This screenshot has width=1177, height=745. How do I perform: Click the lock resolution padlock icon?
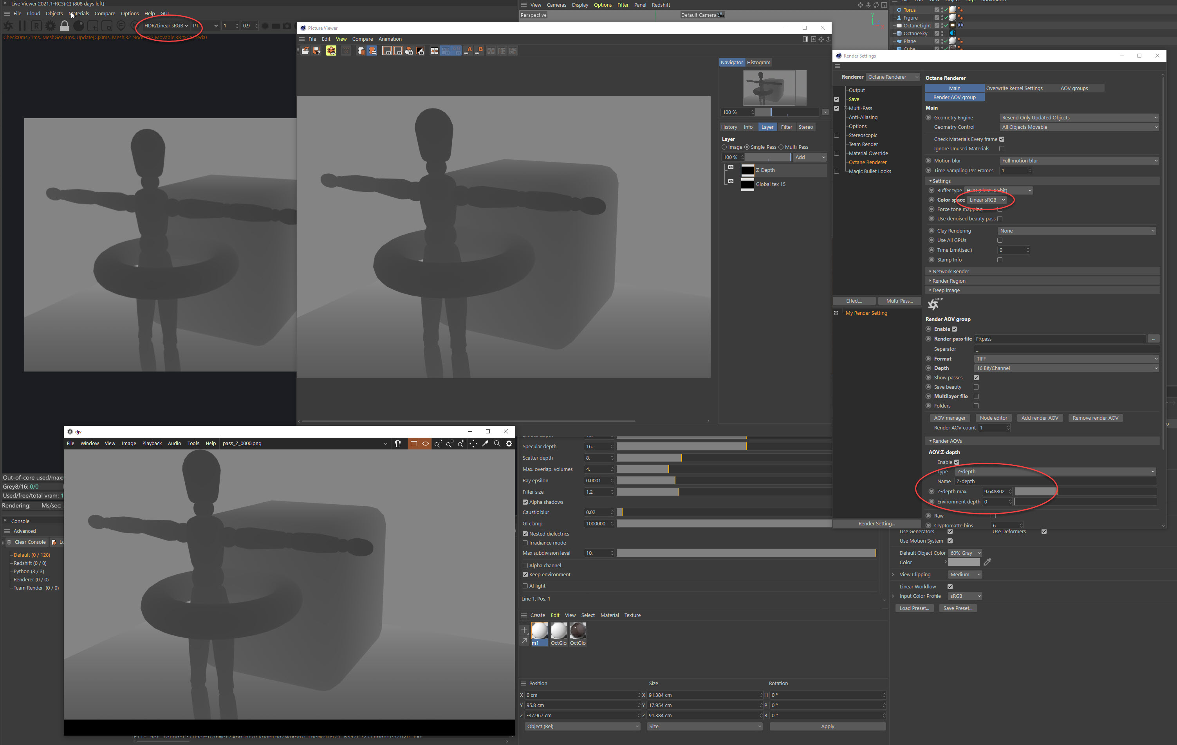point(65,26)
